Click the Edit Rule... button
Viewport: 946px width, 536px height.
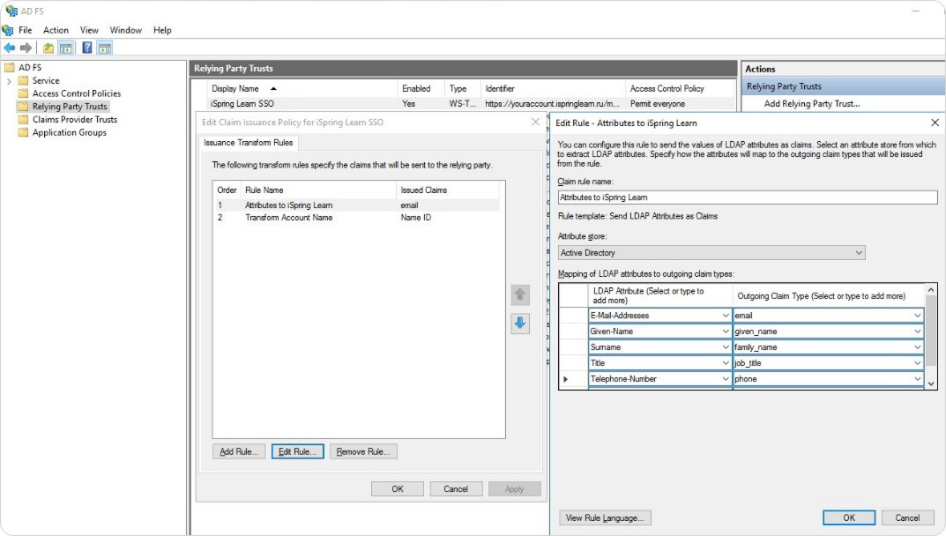(297, 451)
